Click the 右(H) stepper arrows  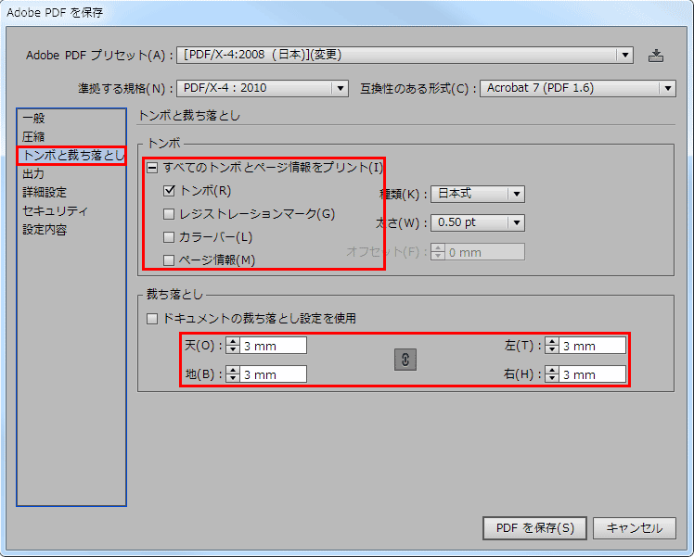click(x=552, y=374)
